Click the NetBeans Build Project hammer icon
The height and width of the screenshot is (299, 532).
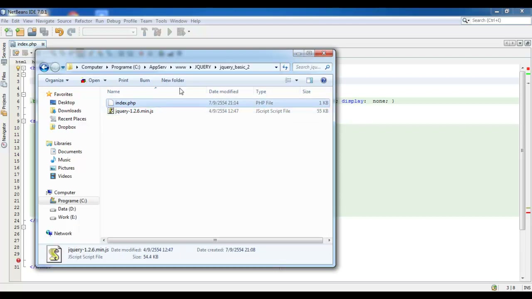144,32
